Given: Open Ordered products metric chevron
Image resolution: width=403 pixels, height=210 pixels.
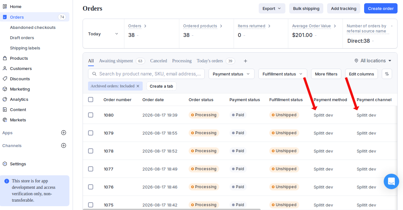Looking at the screenshot, I should [221, 26].
